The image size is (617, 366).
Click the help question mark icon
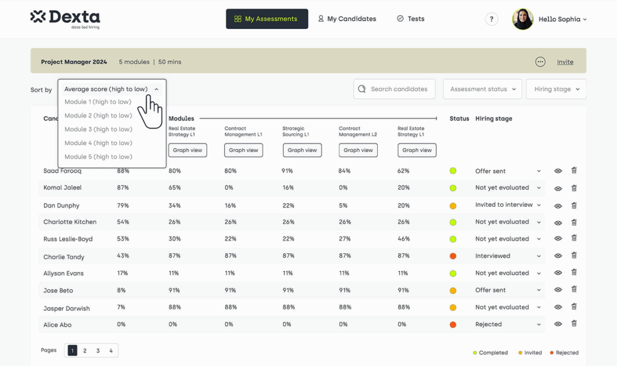[x=492, y=19]
